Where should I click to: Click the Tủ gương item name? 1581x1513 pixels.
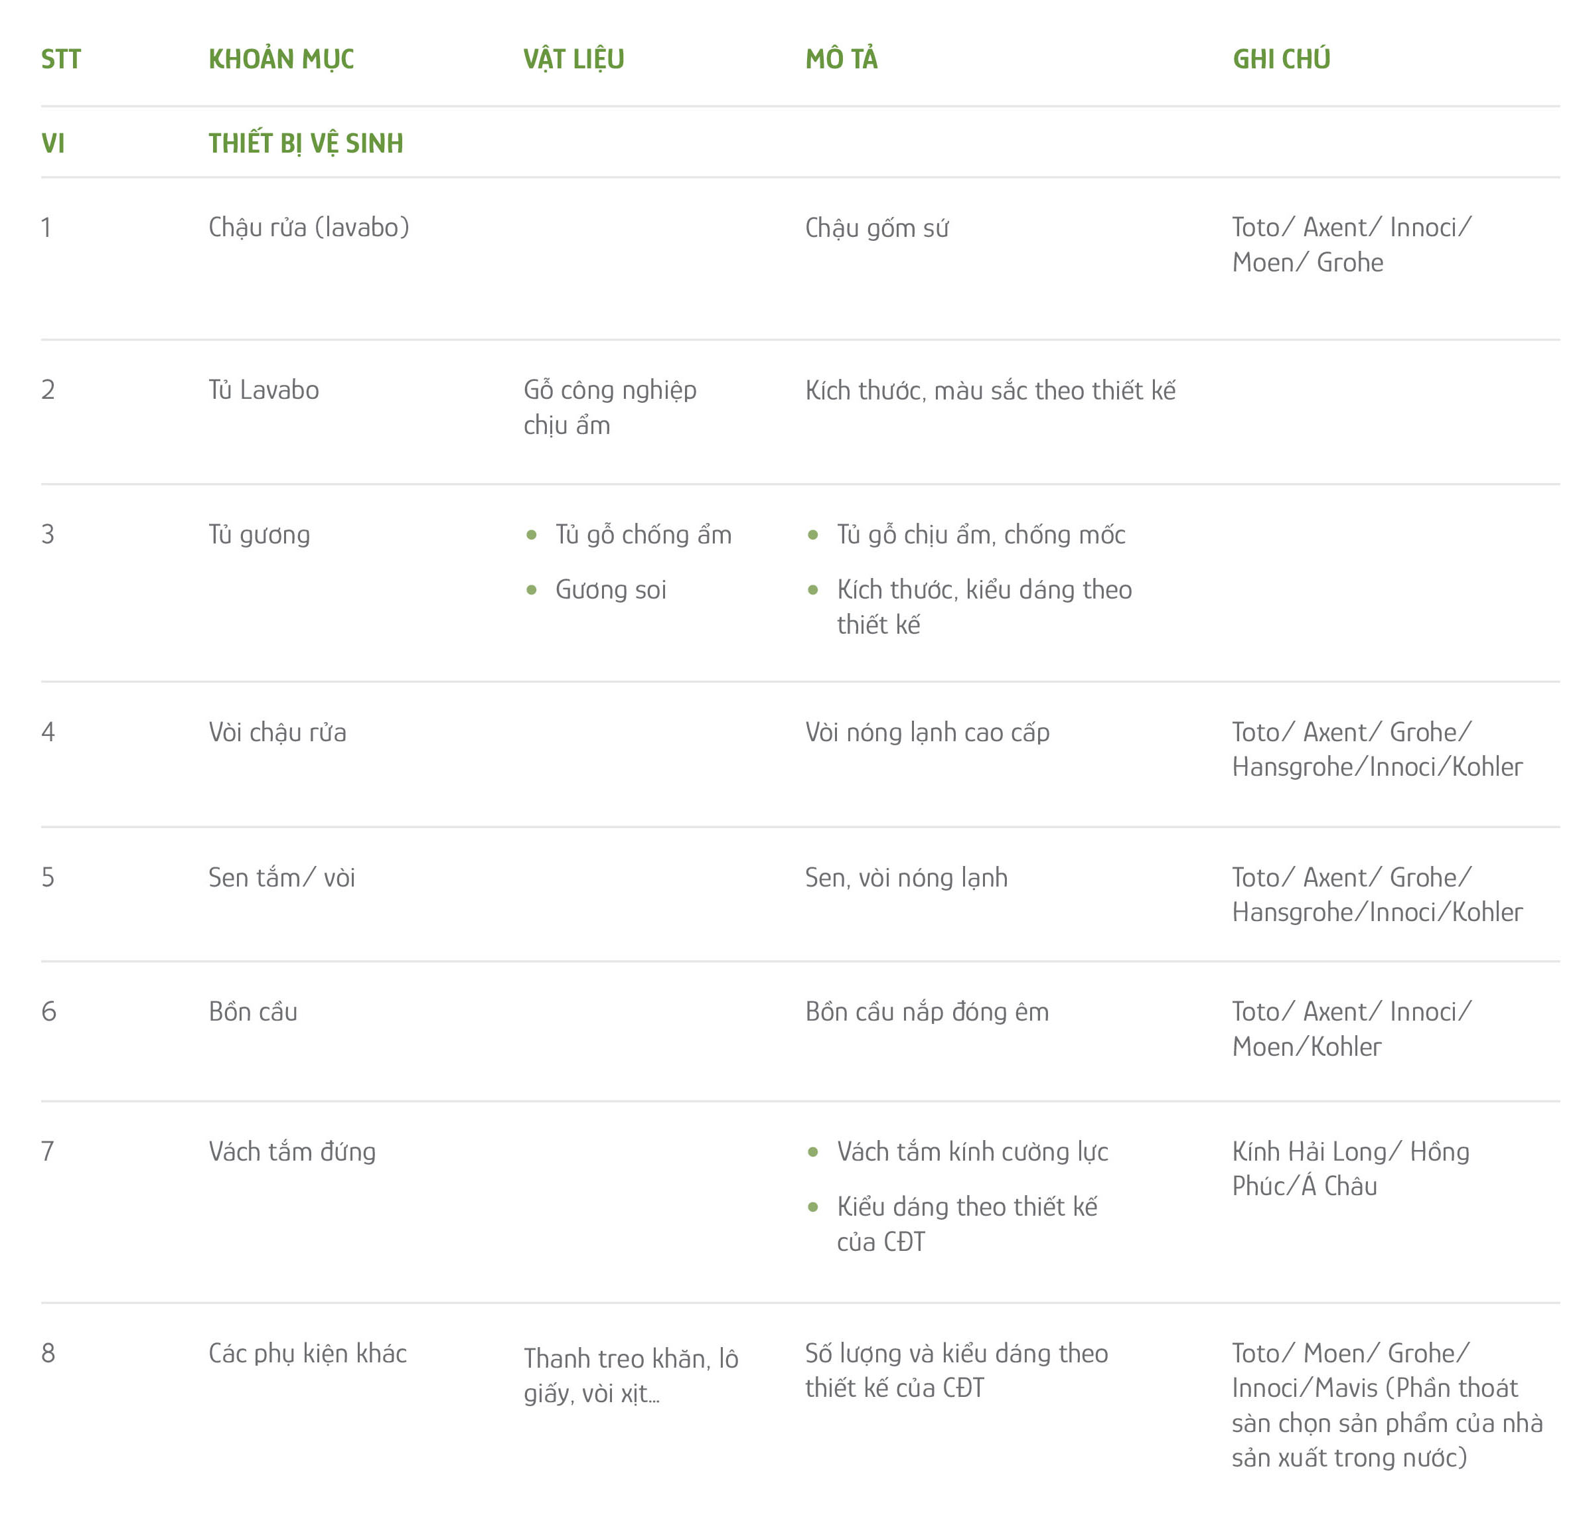pos(259,535)
